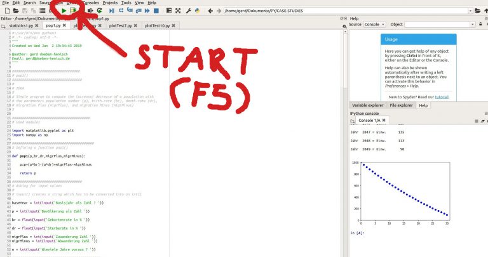Viewport: 488px width, 257px height.
Task: Run the file with the green play icon
Action: point(64,11)
